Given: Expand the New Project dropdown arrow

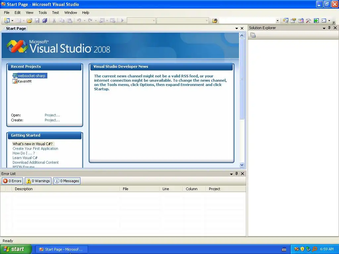Looking at the screenshot, I should [12, 21].
